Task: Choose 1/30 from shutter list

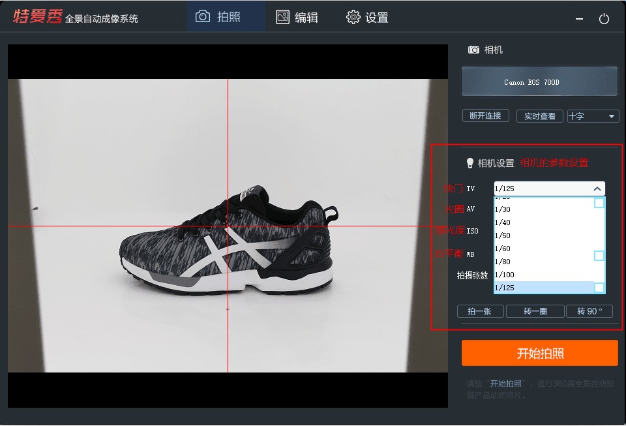Action: point(544,209)
